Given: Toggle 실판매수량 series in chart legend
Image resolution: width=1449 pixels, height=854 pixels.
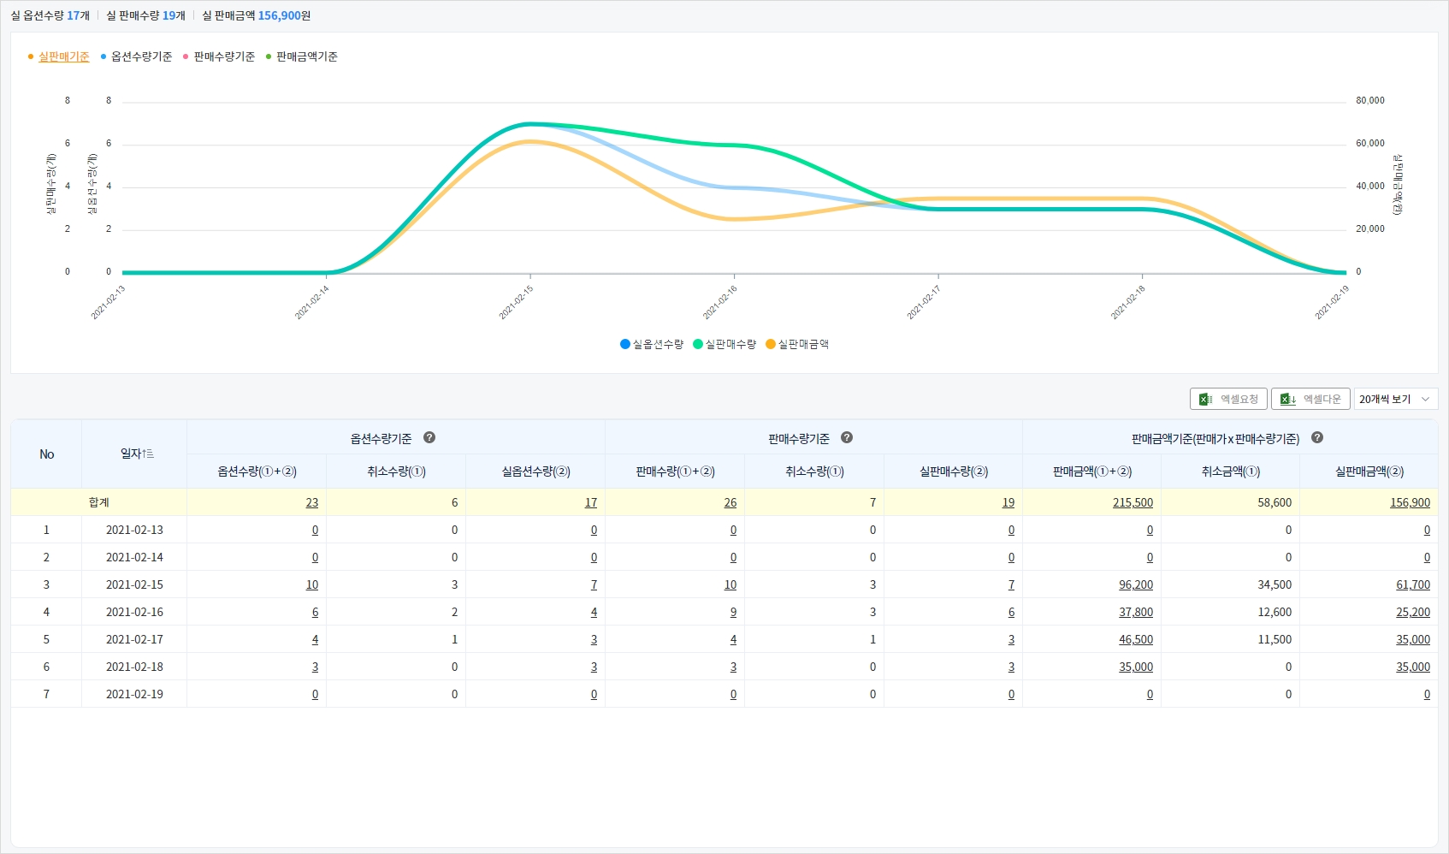Looking at the screenshot, I should tap(724, 344).
